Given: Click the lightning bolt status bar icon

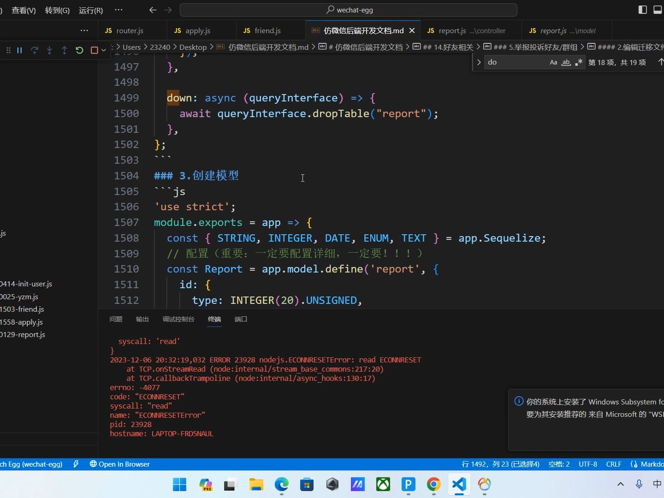Looking at the screenshot, I should tap(76, 464).
